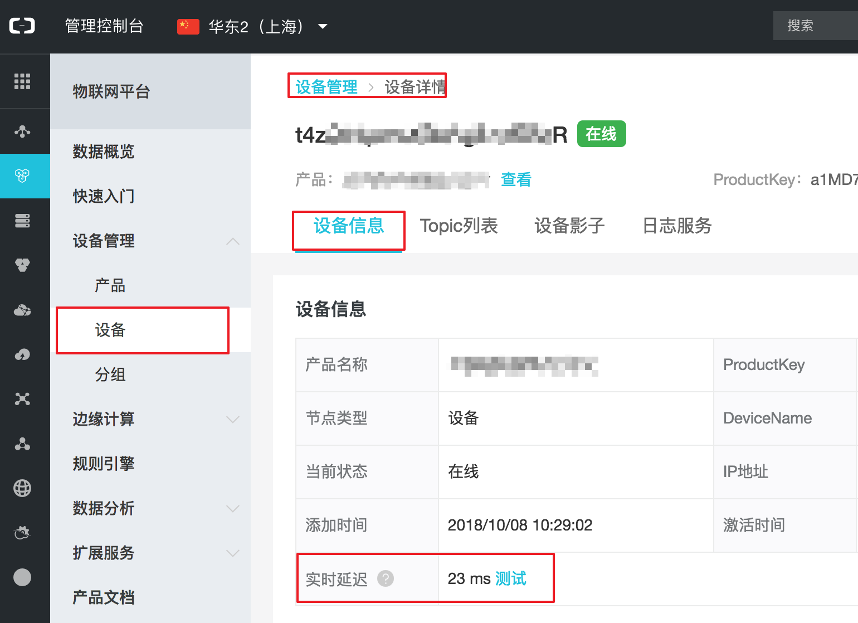Click the 测试 latency test link
Screen dimensions: 858x623
tap(510, 578)
